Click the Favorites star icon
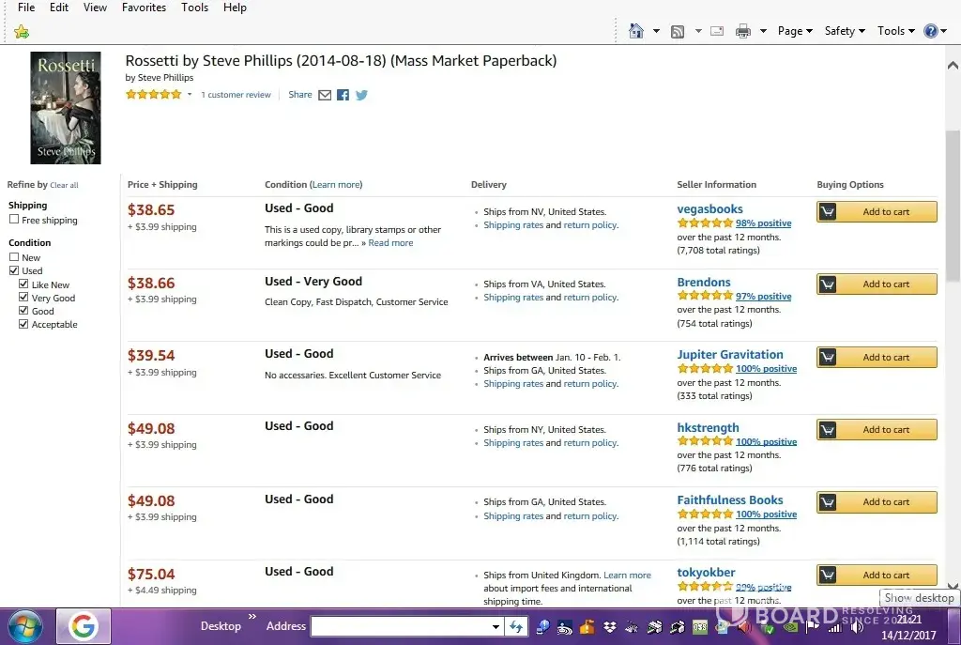 (x=22, y=31)
